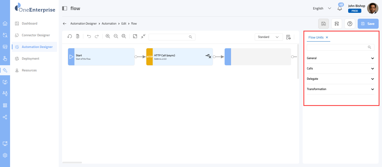Screen dimensions: 382x167
Task: Toggle the sidebar panel icon beside flow title
Action: click(65, 8)
